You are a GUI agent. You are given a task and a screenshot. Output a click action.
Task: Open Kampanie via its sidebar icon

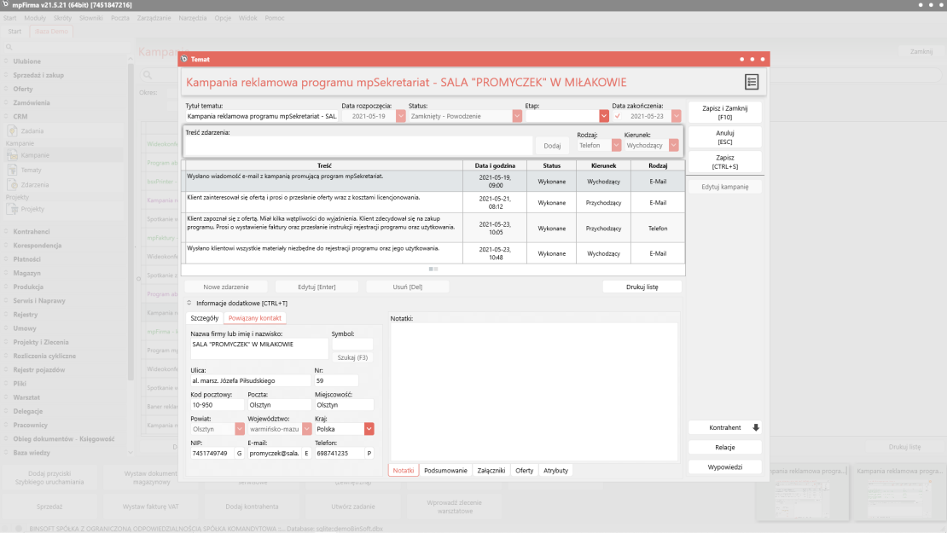point(12,155)
